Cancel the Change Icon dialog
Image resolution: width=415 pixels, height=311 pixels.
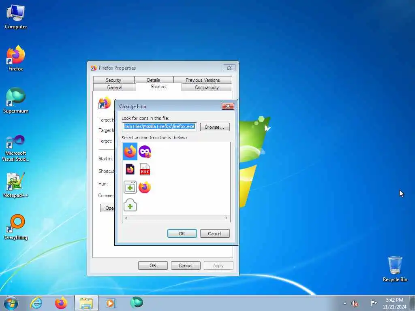tap(215, 234)
